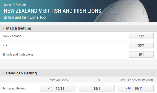Select Tie odds 33/1
Image resolution: width=157 pixels, height=93 pixels.
tap(141, 45)
